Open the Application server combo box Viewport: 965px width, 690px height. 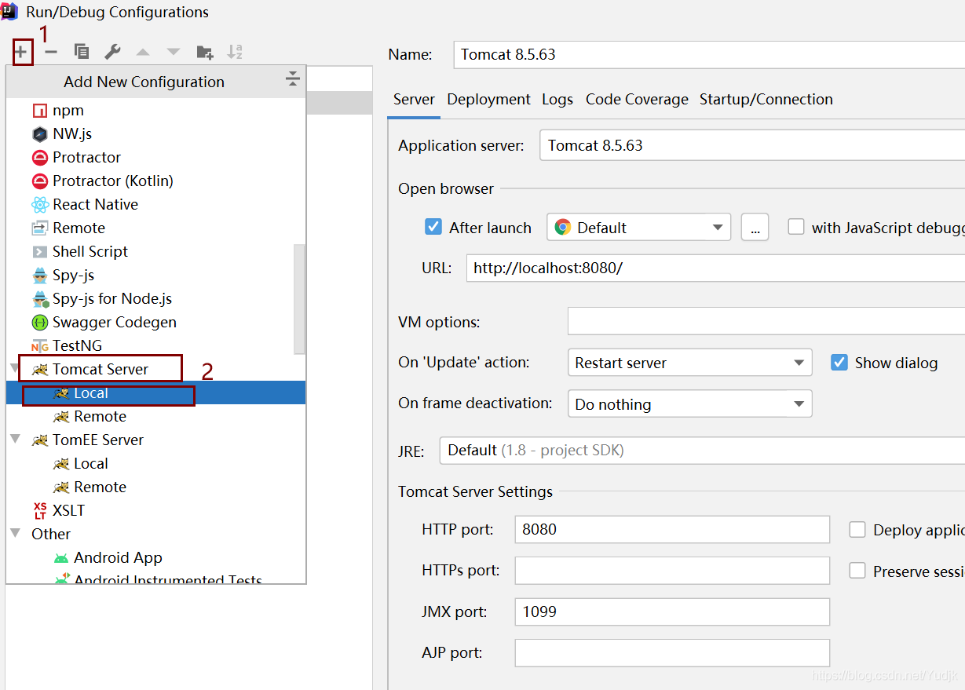(752, 145)
